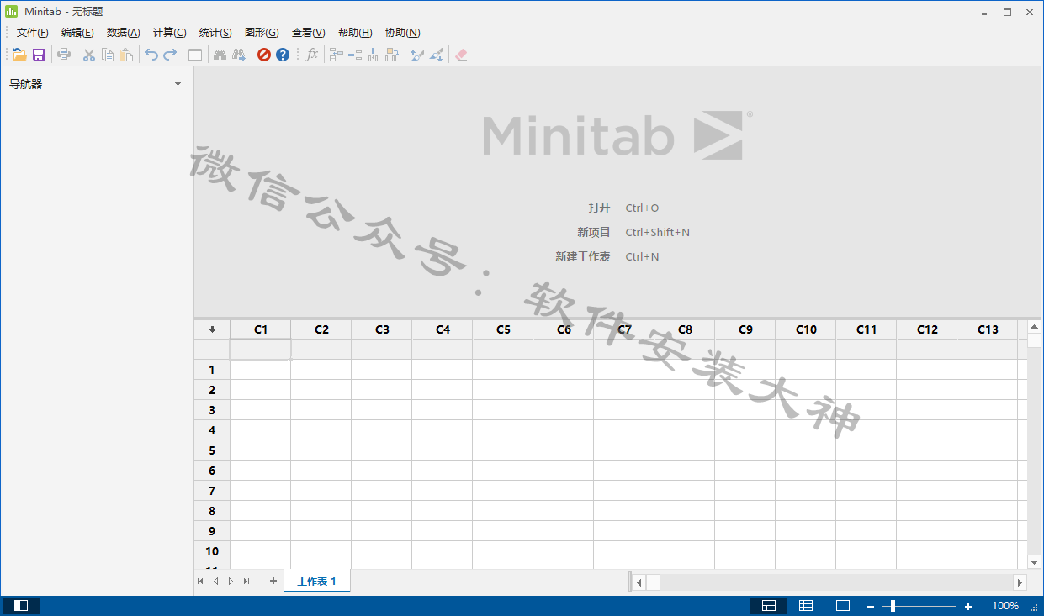Viewport: 1044px width, 616px height.
Task: Open the 协助(N) menu
Action: (402, 33)
